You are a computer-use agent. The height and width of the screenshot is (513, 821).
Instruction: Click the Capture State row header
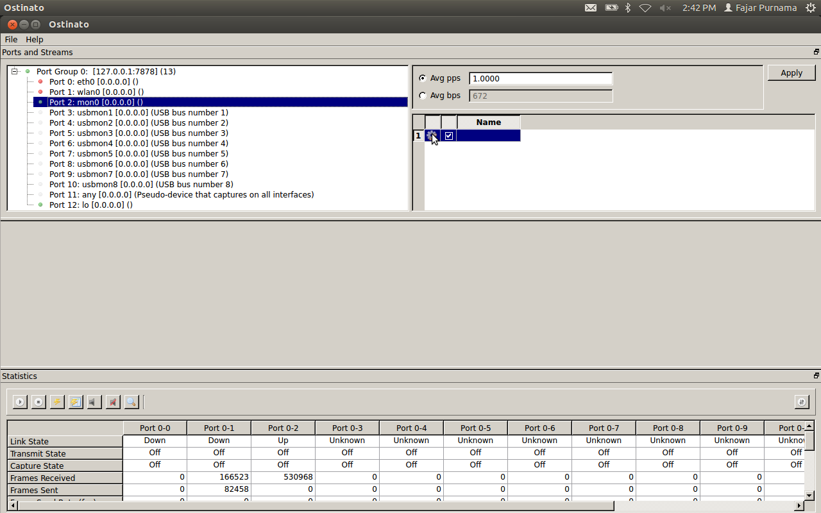click(65, 466)
